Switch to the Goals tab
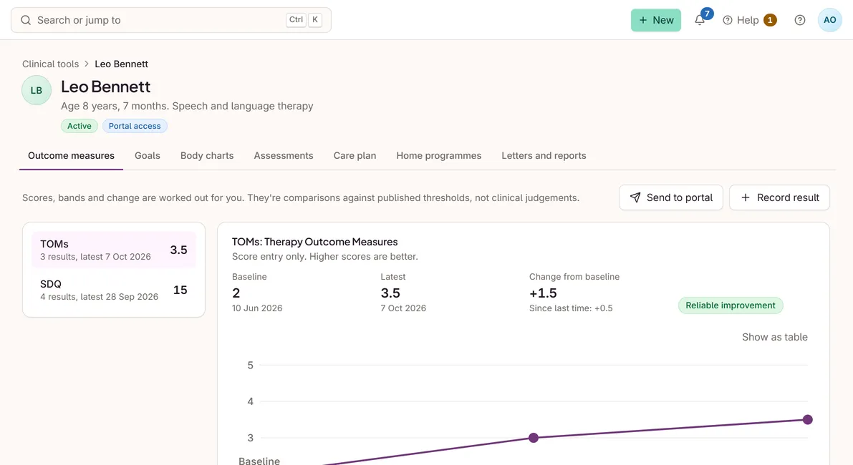853x465 pixels. click(x=148, y=155)
